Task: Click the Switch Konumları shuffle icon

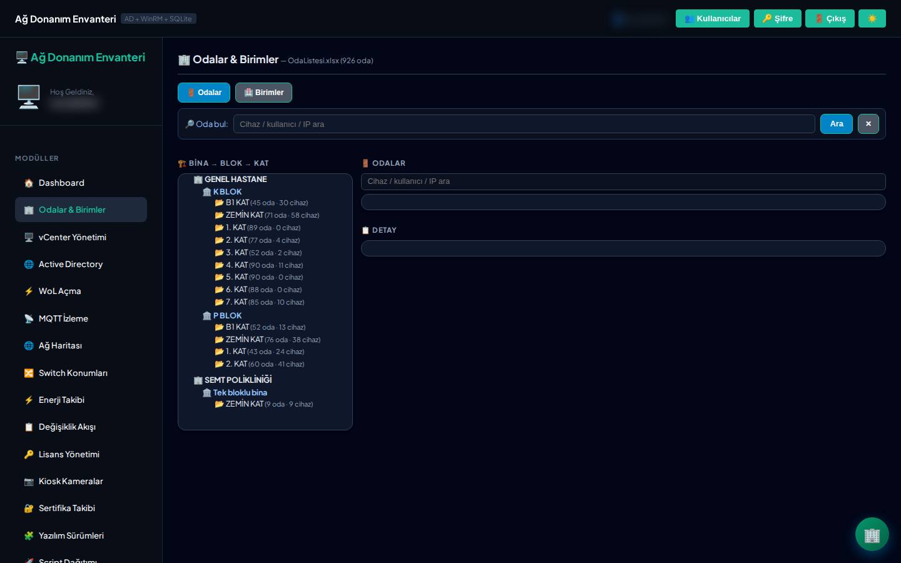Action: click(x=29, y=373)
